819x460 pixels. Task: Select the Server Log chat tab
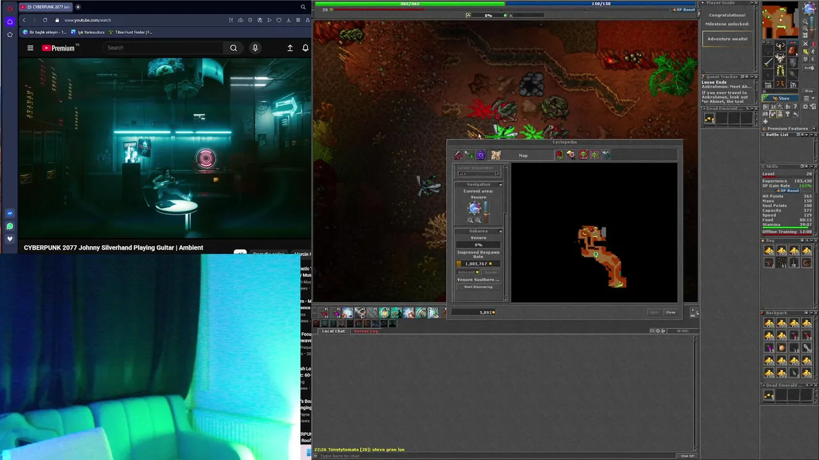[365, 331]
